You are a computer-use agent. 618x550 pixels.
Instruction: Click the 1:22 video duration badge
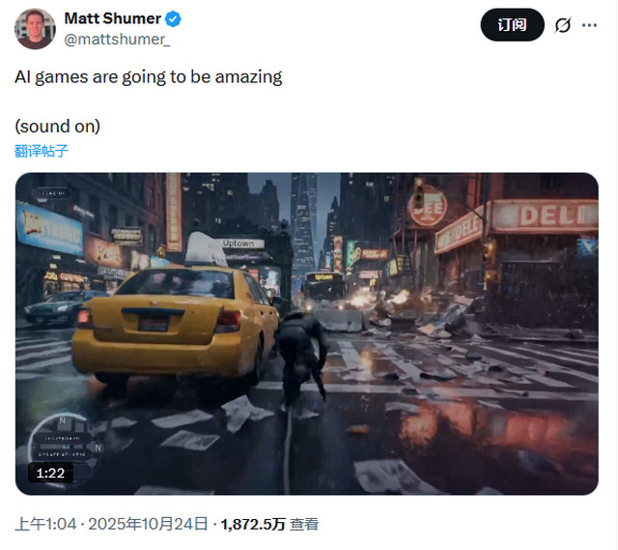pyautogui.click(x=50, y=473)
